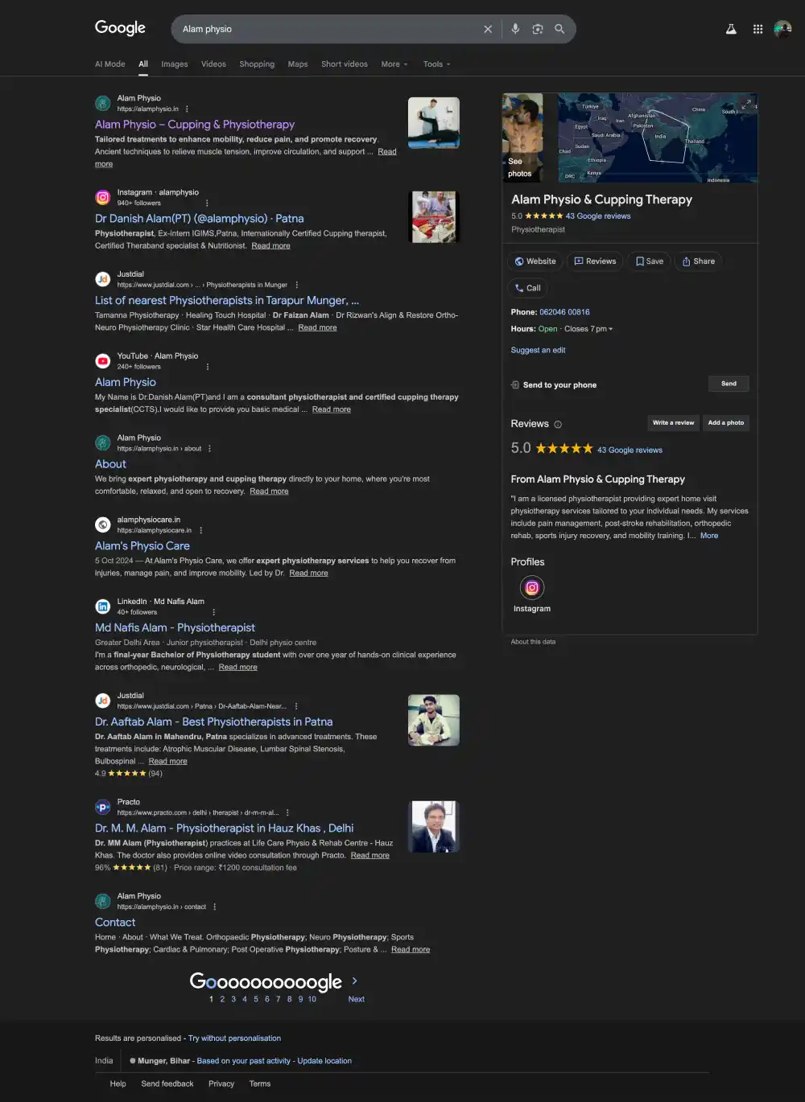Go to results page 2

click(222, 999)
